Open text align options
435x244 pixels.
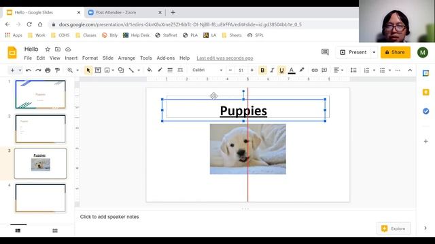(x=338, y=70)
